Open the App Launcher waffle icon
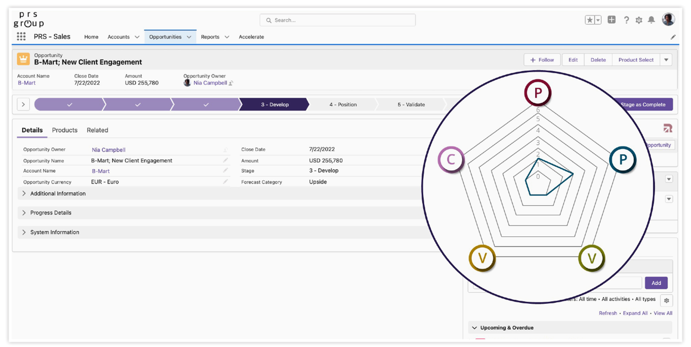This screenshot has width=691, height=347. click(x=22, y=36)
